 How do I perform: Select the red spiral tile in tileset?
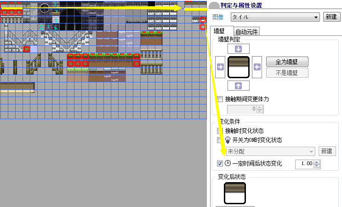[x=26, y=49]
